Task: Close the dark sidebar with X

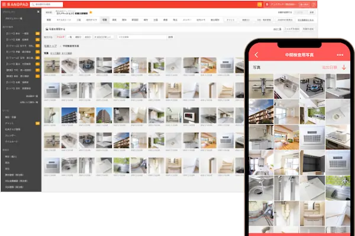Action: [37, 11]
